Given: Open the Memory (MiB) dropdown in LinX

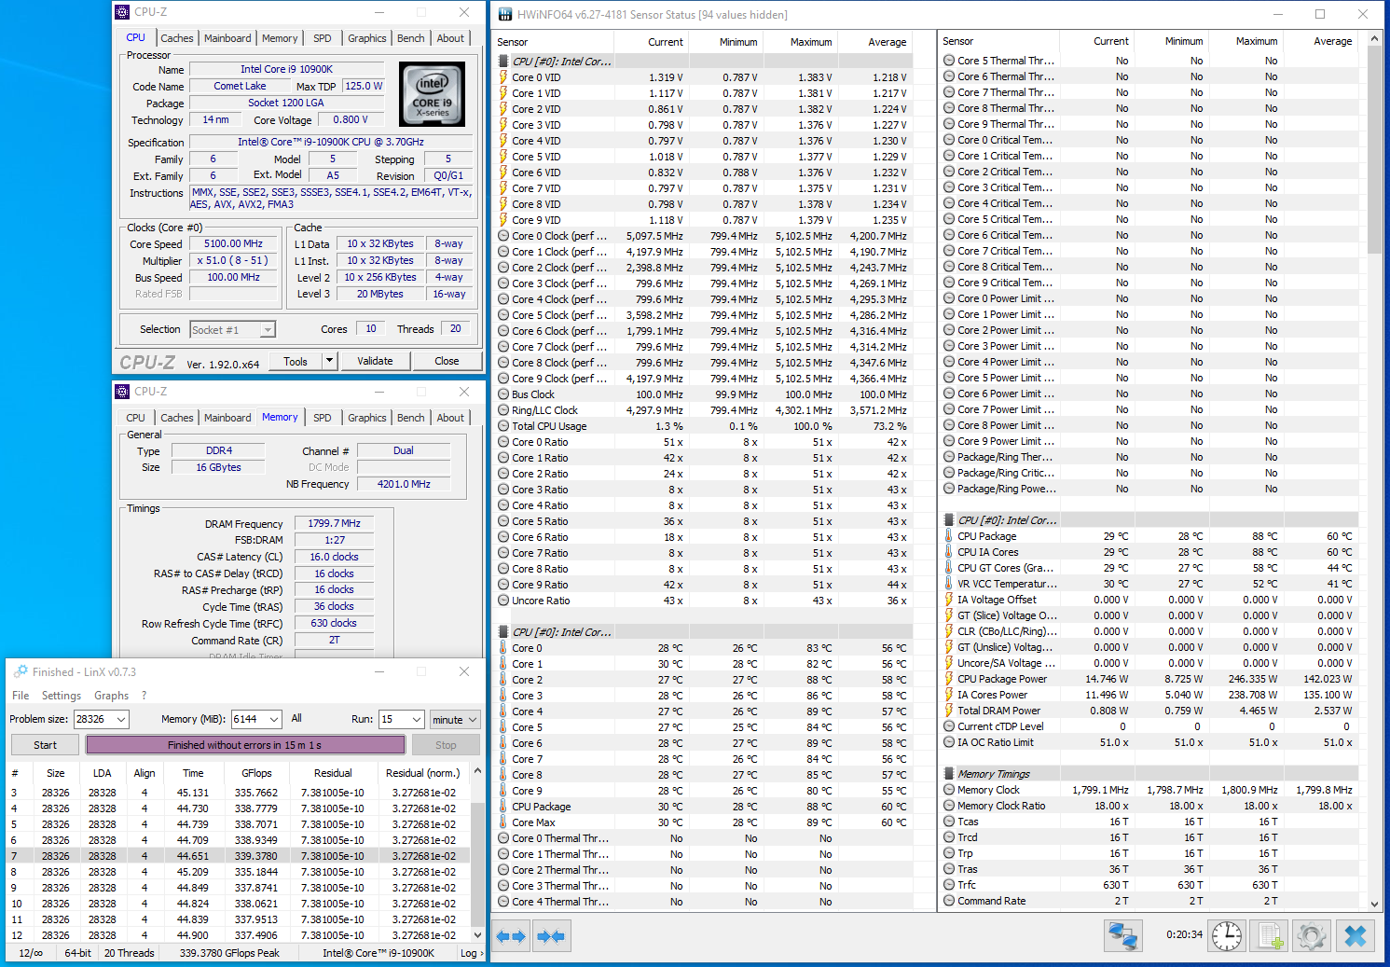Looking at the screenshot, I should (x=274, y=719).
